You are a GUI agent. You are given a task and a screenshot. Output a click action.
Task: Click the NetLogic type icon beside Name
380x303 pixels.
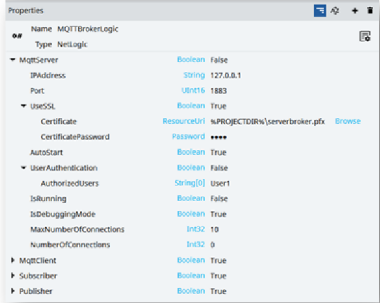click(x=17, y=36)
